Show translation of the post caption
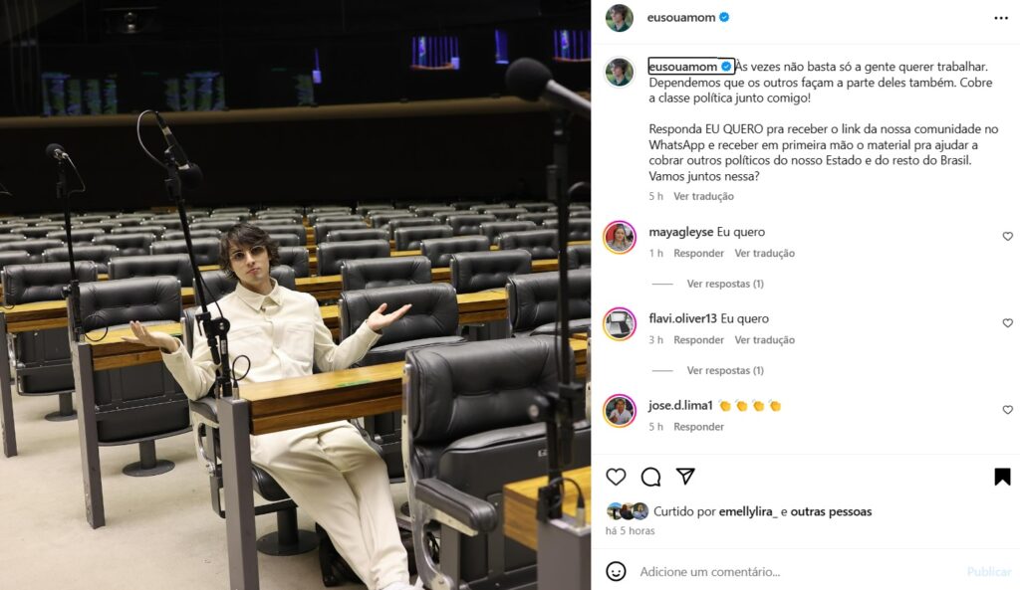 coord(703,196)
